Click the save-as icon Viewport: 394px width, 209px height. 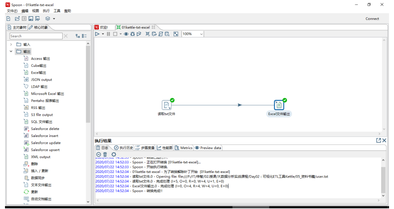point(38,19)
